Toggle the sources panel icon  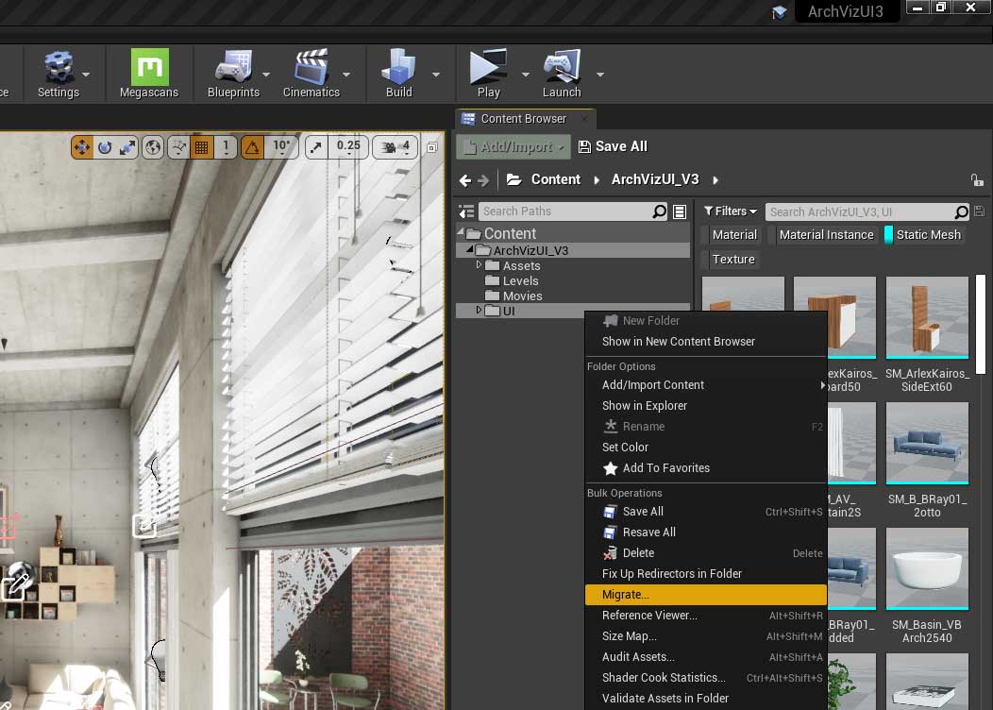tap(466, 211)
